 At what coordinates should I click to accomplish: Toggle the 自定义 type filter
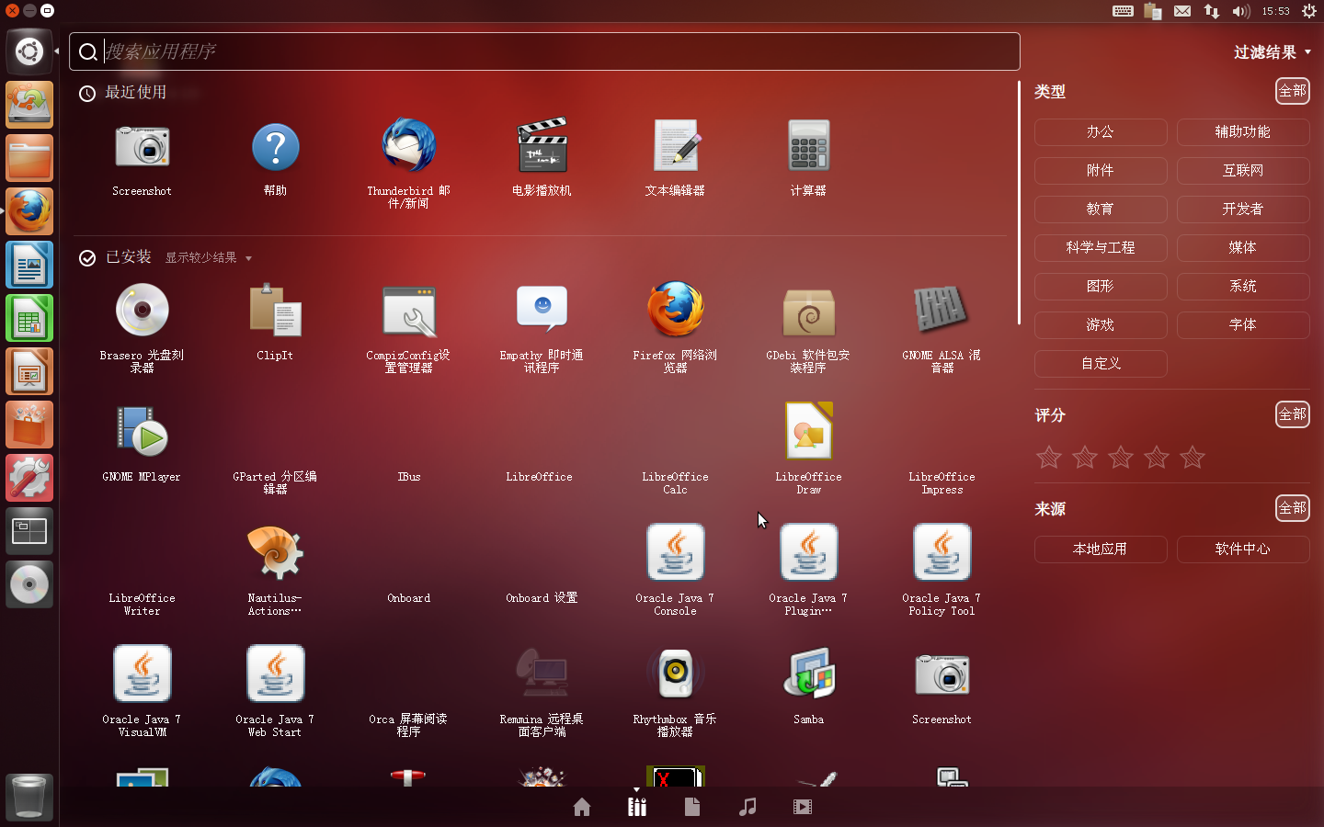(1101, 364)
